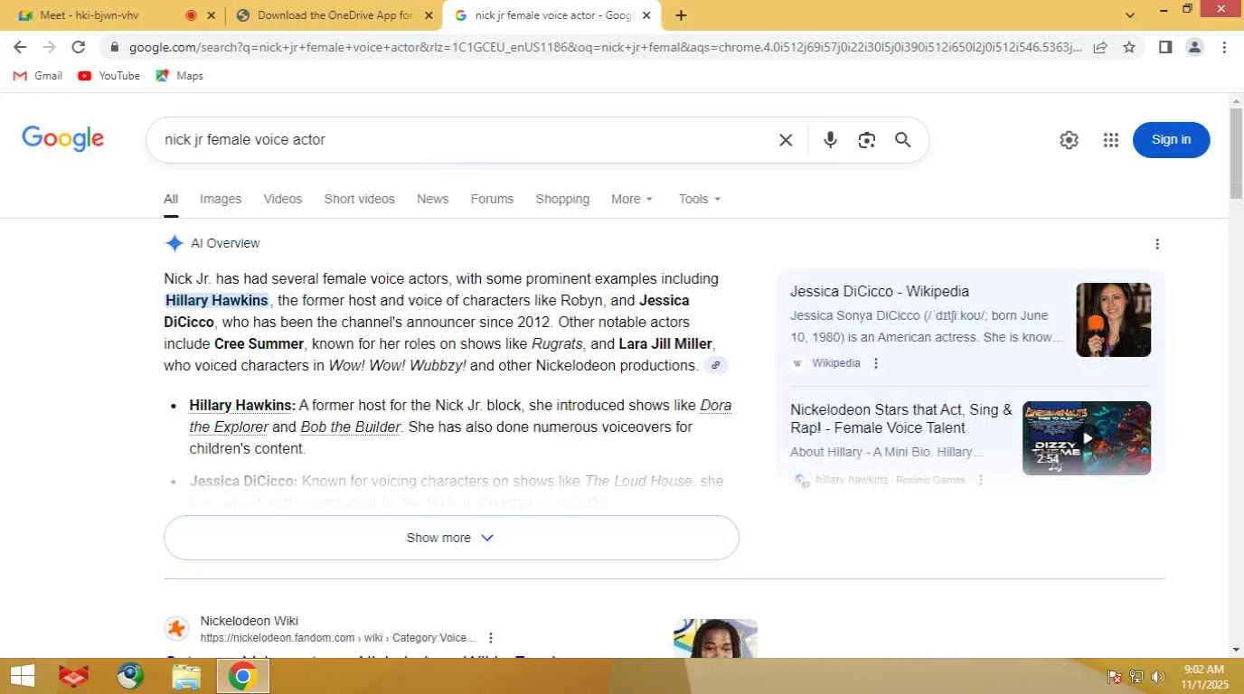Open the Google apps grid

[x=1111, y=140]
